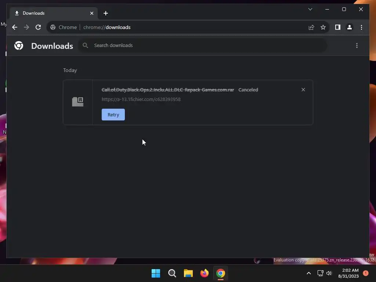
Task: Launch Firefox from the taskbar
Action: point(204,273)
